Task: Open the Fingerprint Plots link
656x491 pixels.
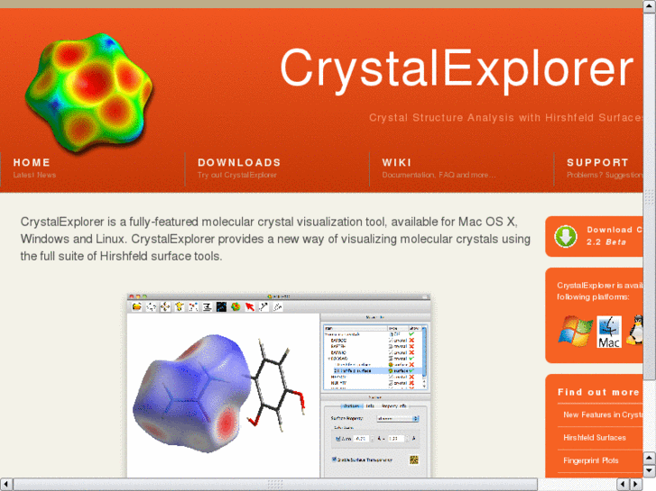Action: [591, 460]
